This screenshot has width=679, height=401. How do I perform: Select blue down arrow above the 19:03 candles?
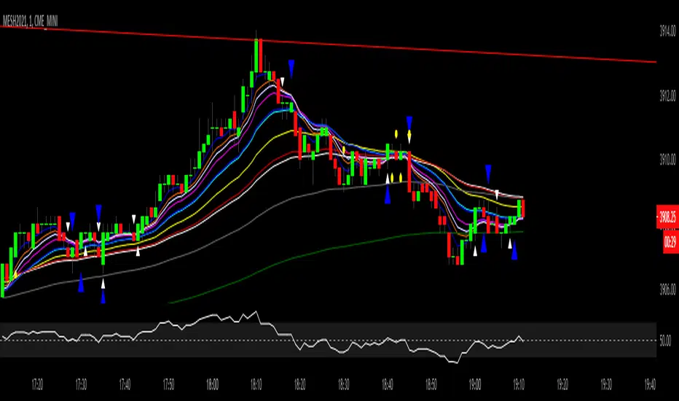pos(488,173)
